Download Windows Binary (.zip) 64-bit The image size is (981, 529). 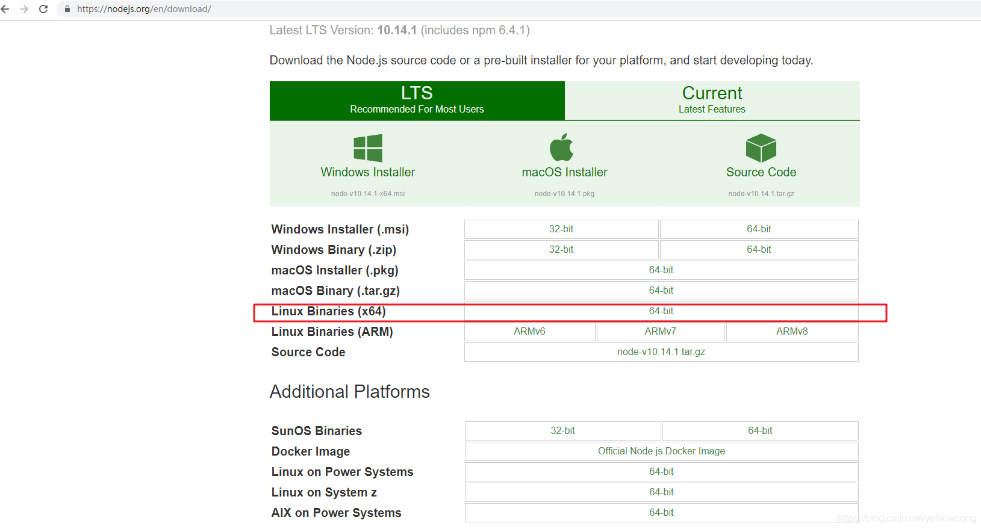[759, 250]
